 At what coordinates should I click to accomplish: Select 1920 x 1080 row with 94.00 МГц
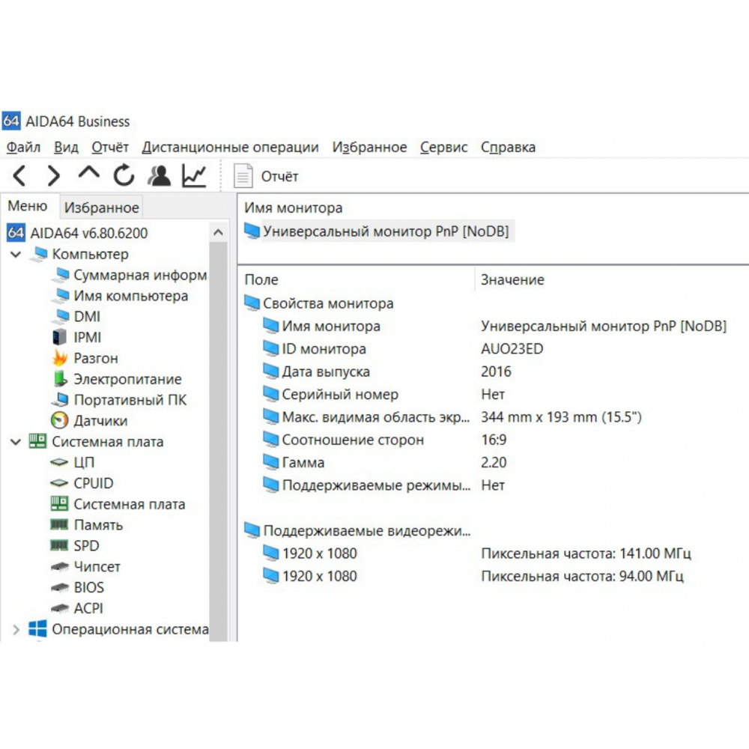[x=474, y=576]
